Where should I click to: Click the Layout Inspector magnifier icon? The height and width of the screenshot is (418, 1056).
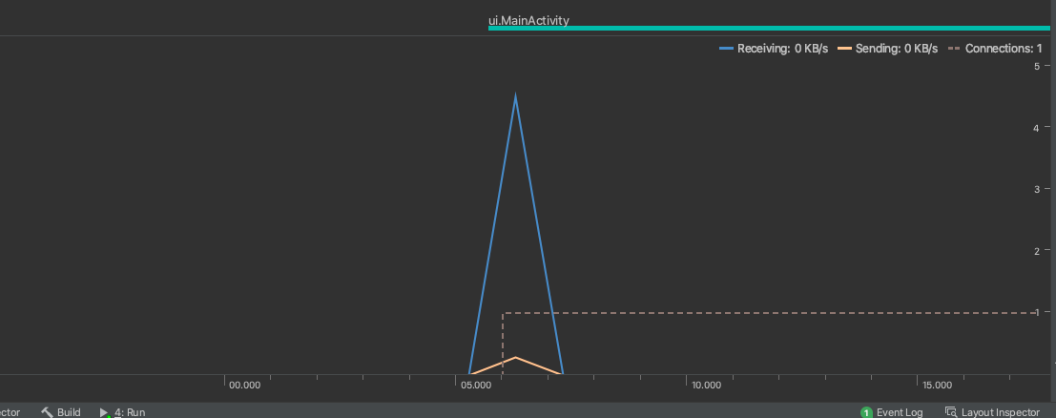coord(950,412)
